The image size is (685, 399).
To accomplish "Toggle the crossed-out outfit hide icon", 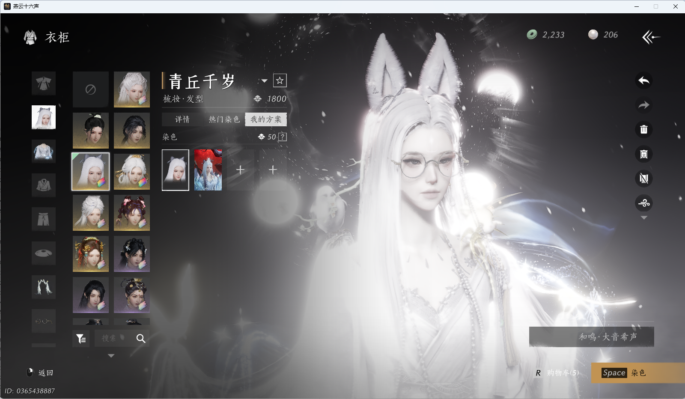I will pos(643,179).
